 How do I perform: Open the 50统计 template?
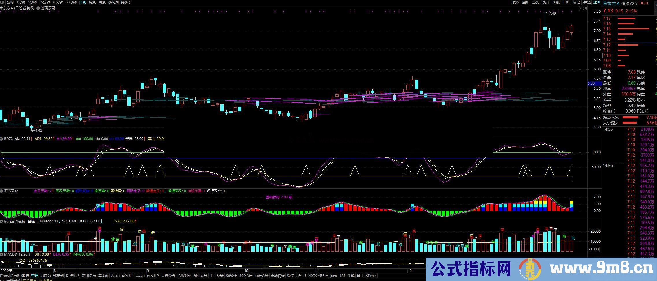[231, 276]
